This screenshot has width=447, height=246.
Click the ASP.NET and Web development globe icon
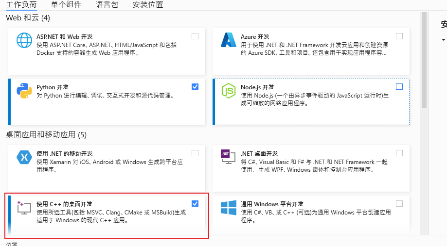point(24,40)
